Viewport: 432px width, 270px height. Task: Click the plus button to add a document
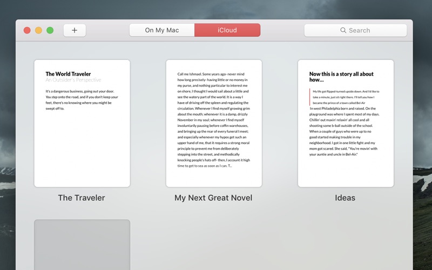coord(75,30)
